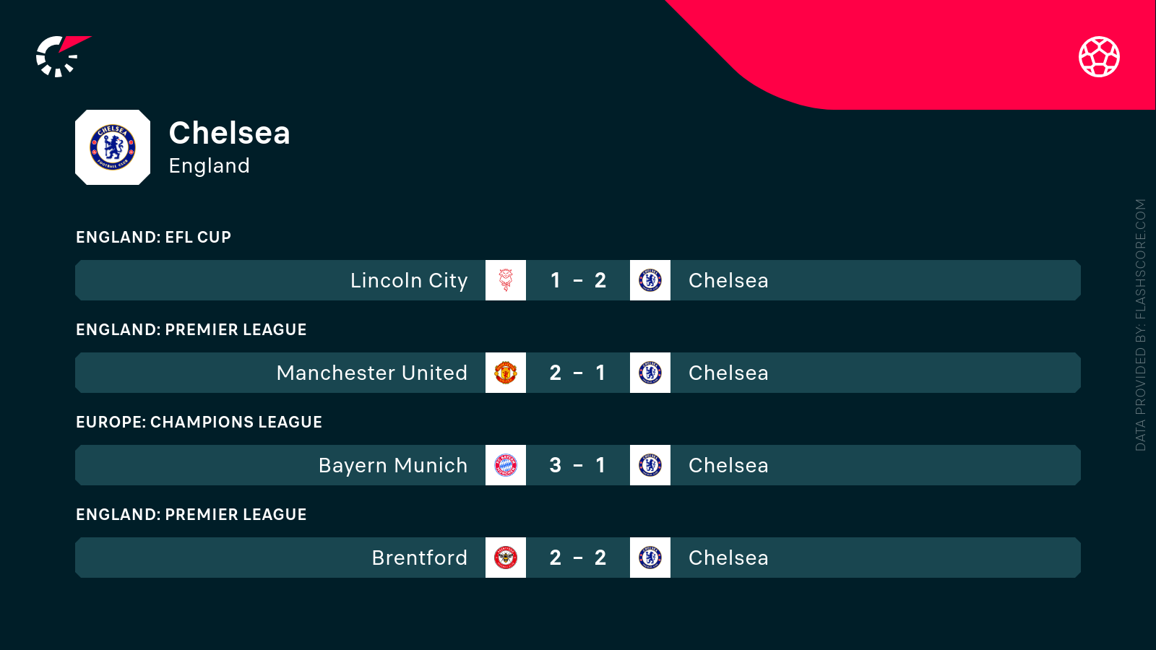Open the Brentford team name
Screen dimensions: 1156x650
coord(420,558)
